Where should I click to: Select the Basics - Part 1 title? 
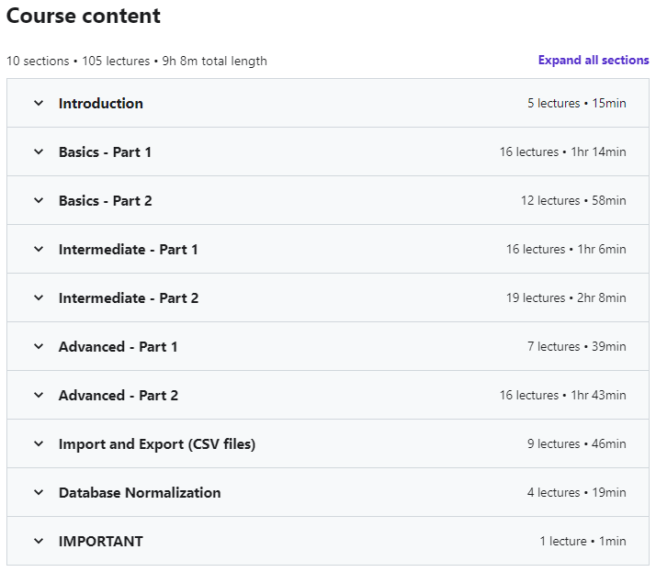coord(105,152)
